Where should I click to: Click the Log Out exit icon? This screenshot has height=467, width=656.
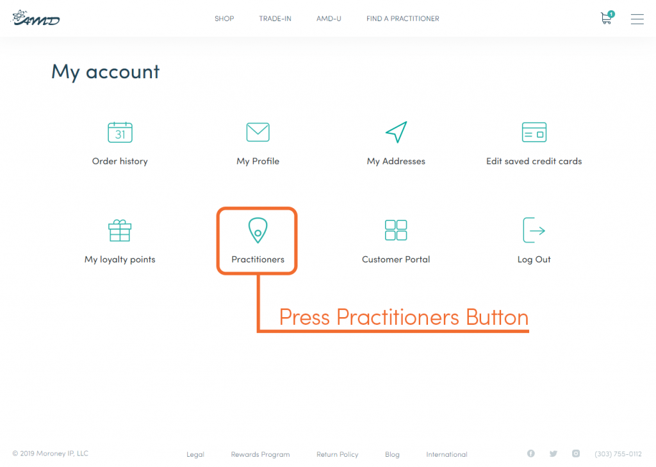tap(534, 230)
